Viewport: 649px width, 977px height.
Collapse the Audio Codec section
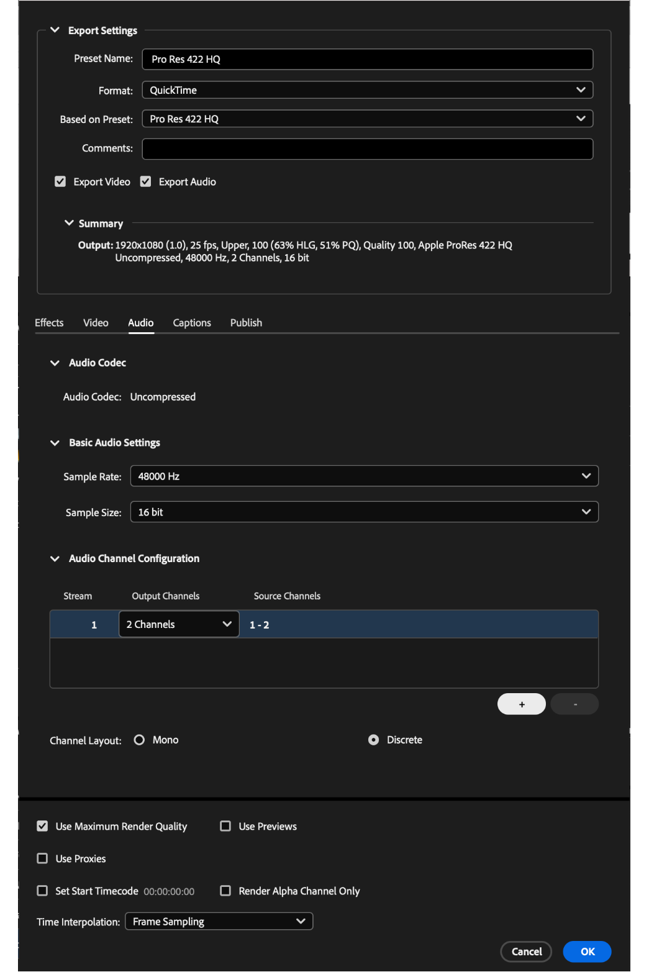tap(55, 363)
